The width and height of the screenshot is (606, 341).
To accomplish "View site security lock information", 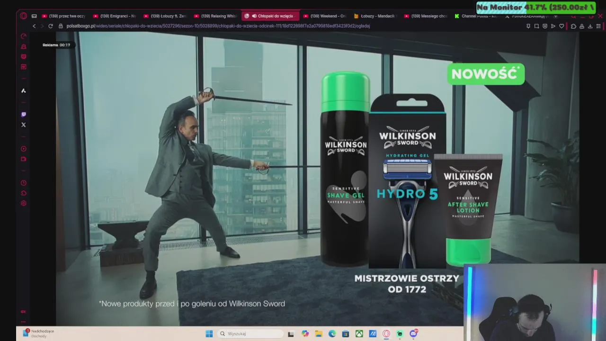I will (x=61, y=26).
